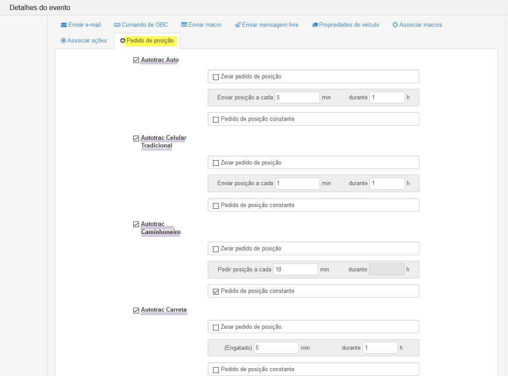Screen dimensions: 508x376
Task: Click the circle icon beside Associar macros
Action: coord(395,25)
